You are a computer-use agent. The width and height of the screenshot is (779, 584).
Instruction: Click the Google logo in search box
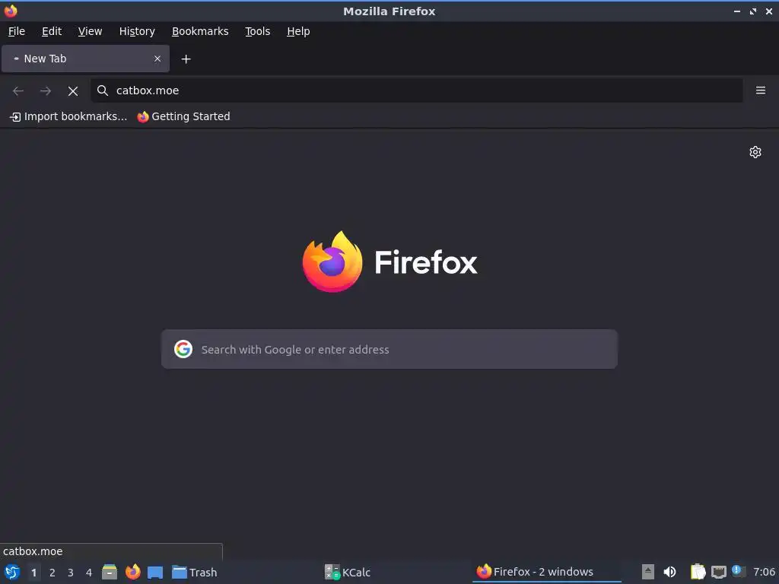(x=183, y=349)
